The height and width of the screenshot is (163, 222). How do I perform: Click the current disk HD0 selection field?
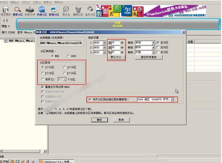61,43
